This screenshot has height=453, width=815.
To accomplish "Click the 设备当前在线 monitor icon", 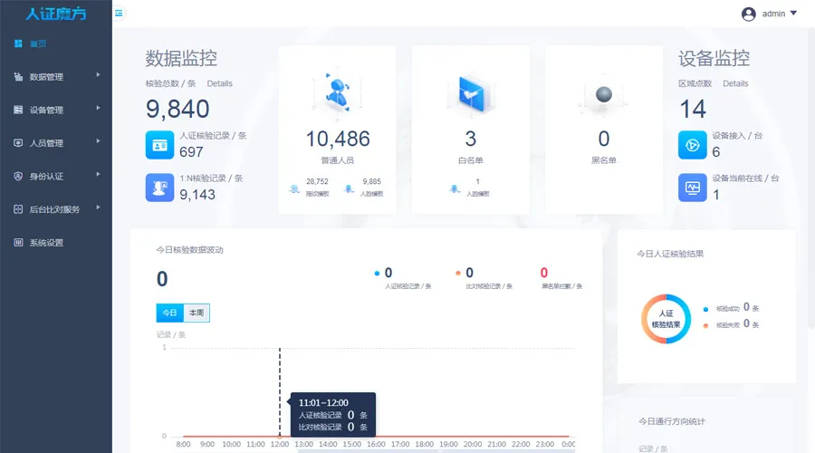I will [x=693, y=188].
